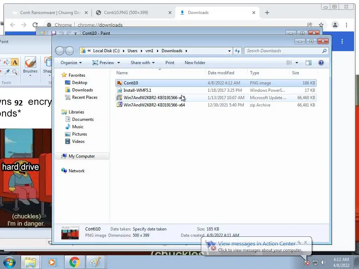This screenshot has height=269, width=359.
Task: Open Windows Start menu
Action: coord(9,262)
